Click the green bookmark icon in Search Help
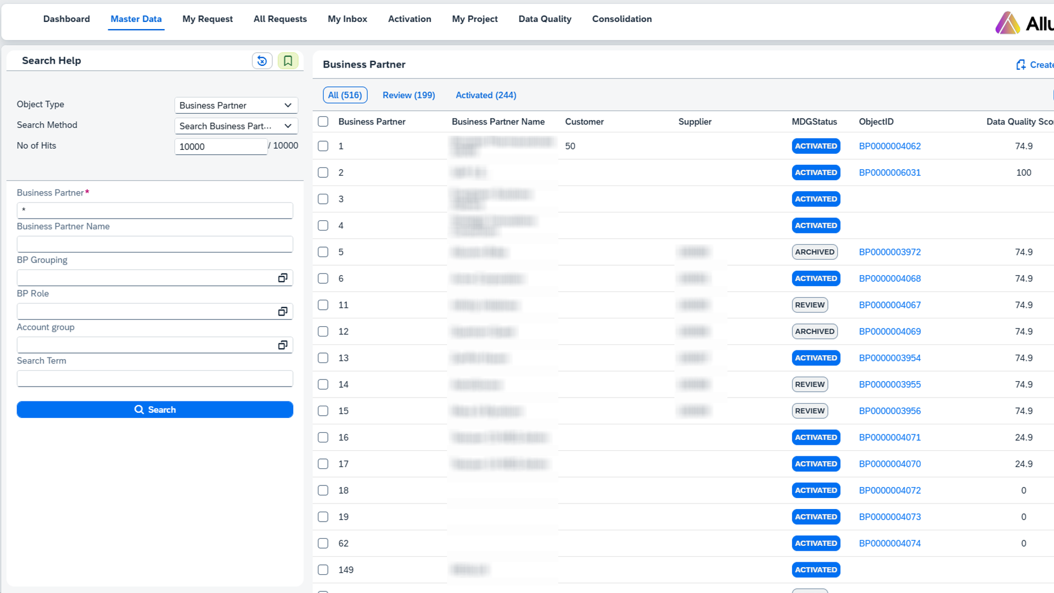1054x593 pixels. pyautogui.click(x=288, y=61)
